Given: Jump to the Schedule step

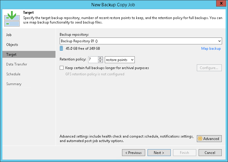Looking at the screenshot, I should coord(13,74).
